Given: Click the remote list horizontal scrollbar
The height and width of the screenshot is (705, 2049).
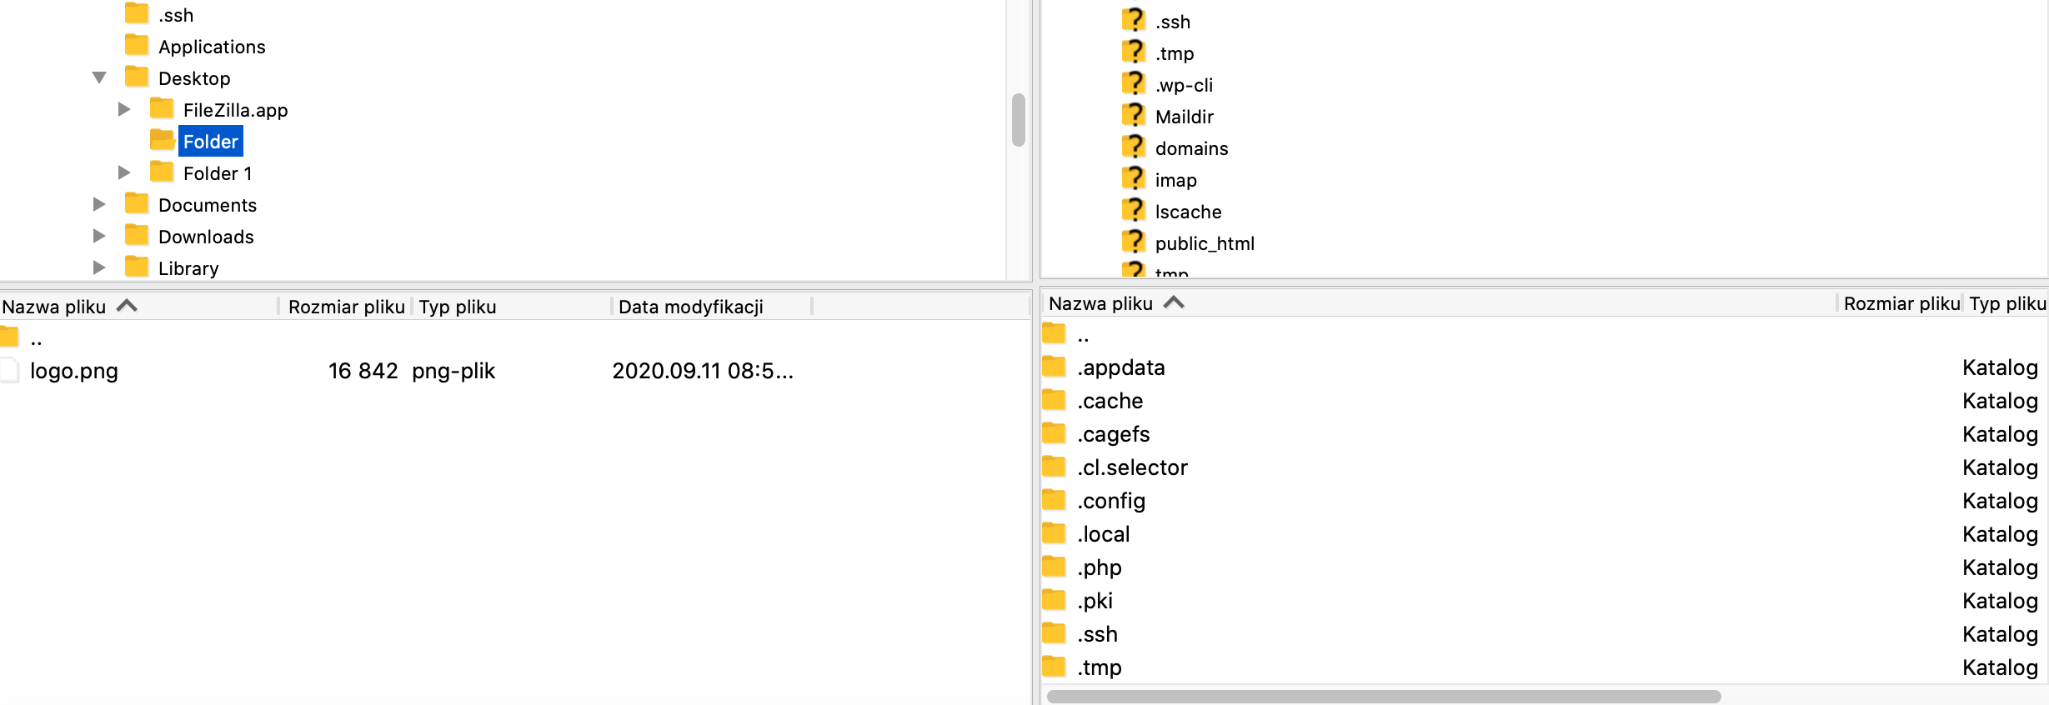Looking at the screenshot, I should 1384,696.
